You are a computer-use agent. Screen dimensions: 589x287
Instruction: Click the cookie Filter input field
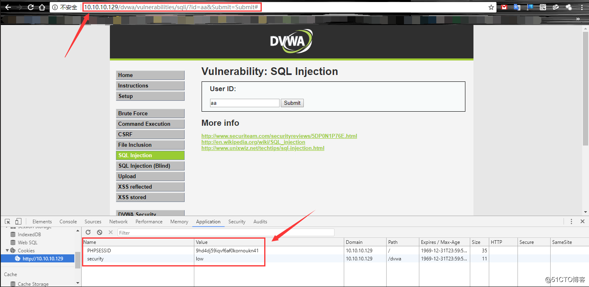(226, 233)
